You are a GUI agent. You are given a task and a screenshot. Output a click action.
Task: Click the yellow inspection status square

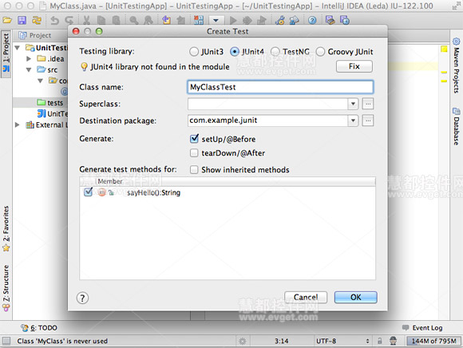[444, 49]
